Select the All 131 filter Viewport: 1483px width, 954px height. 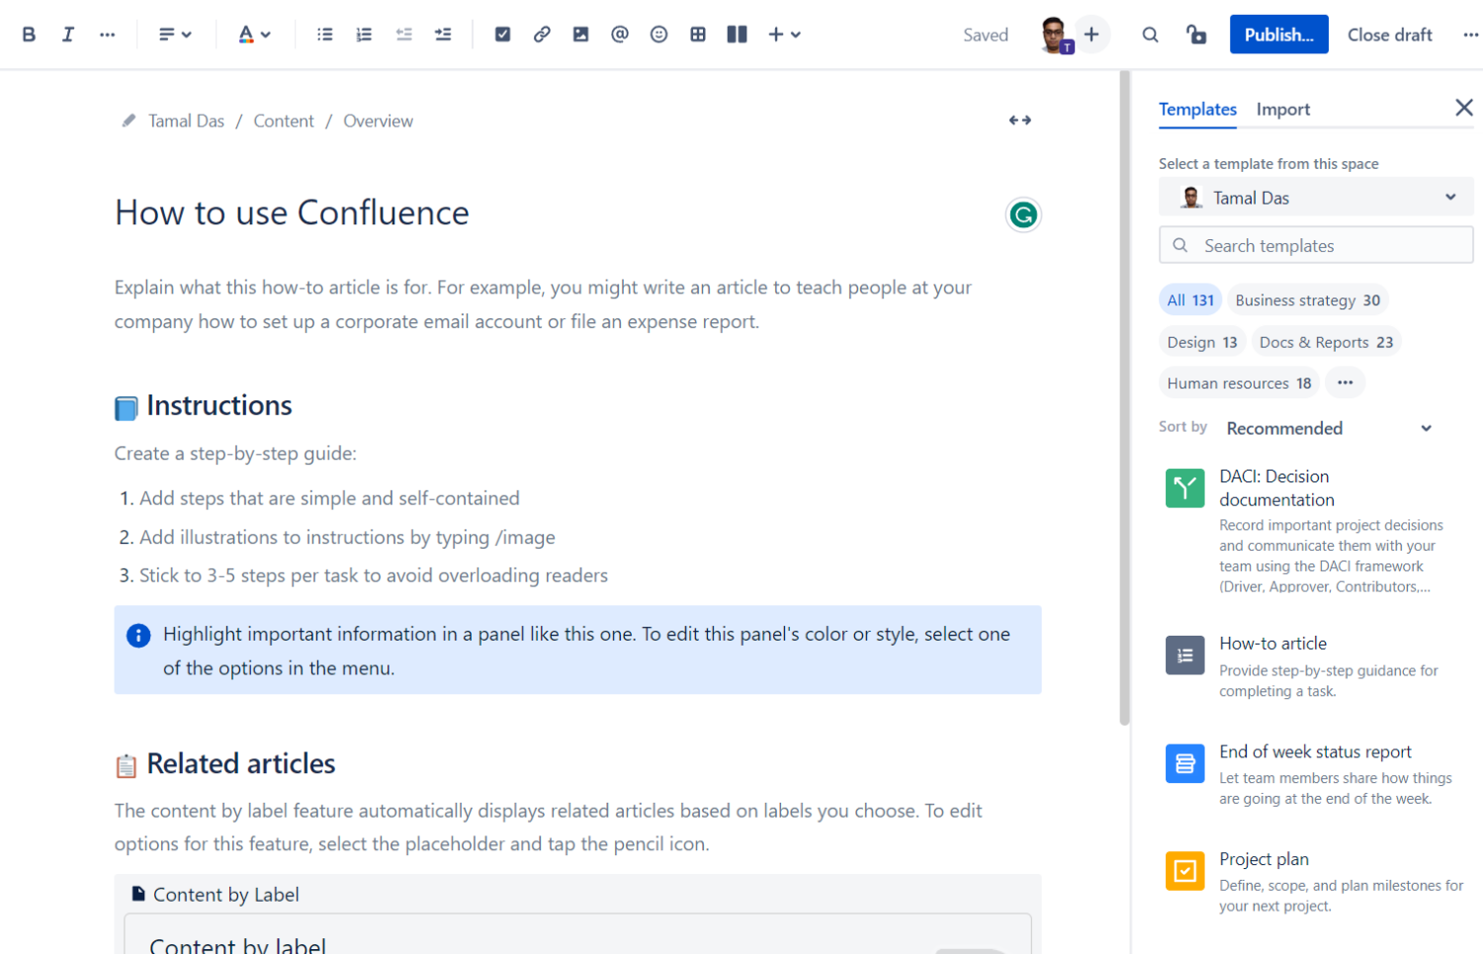coord(1190,301)
